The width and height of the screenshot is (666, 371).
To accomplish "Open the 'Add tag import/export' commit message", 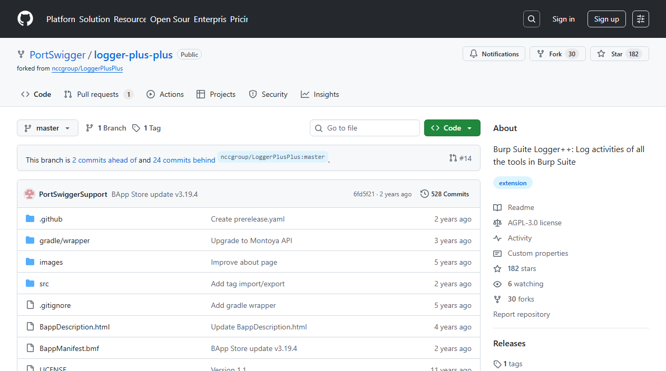I will pyautogui.click(x=248, y=284).
